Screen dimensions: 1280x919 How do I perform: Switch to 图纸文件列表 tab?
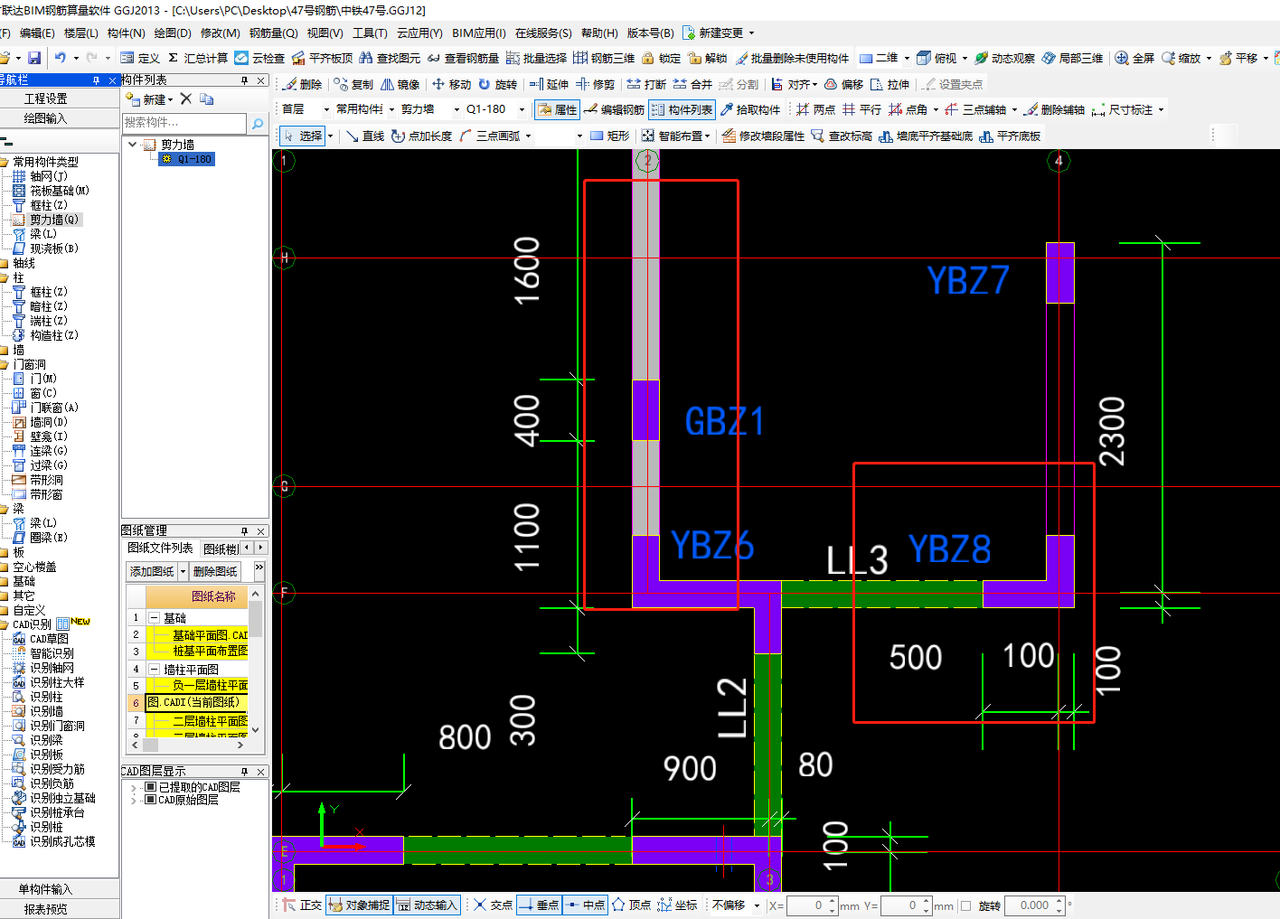pyautogui.click(x=160, y=548)
